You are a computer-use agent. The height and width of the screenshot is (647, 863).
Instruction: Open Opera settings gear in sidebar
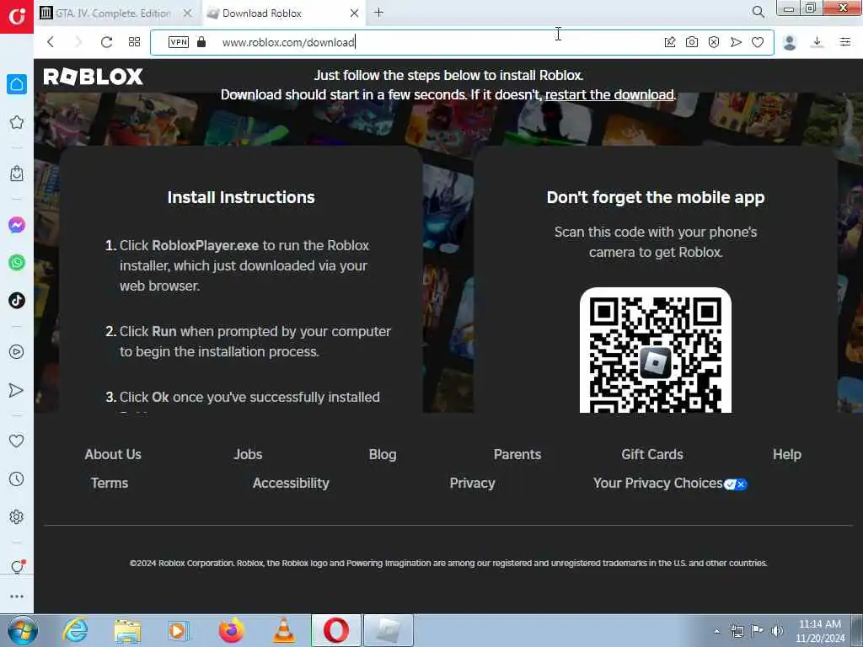(x=17, y=517)
